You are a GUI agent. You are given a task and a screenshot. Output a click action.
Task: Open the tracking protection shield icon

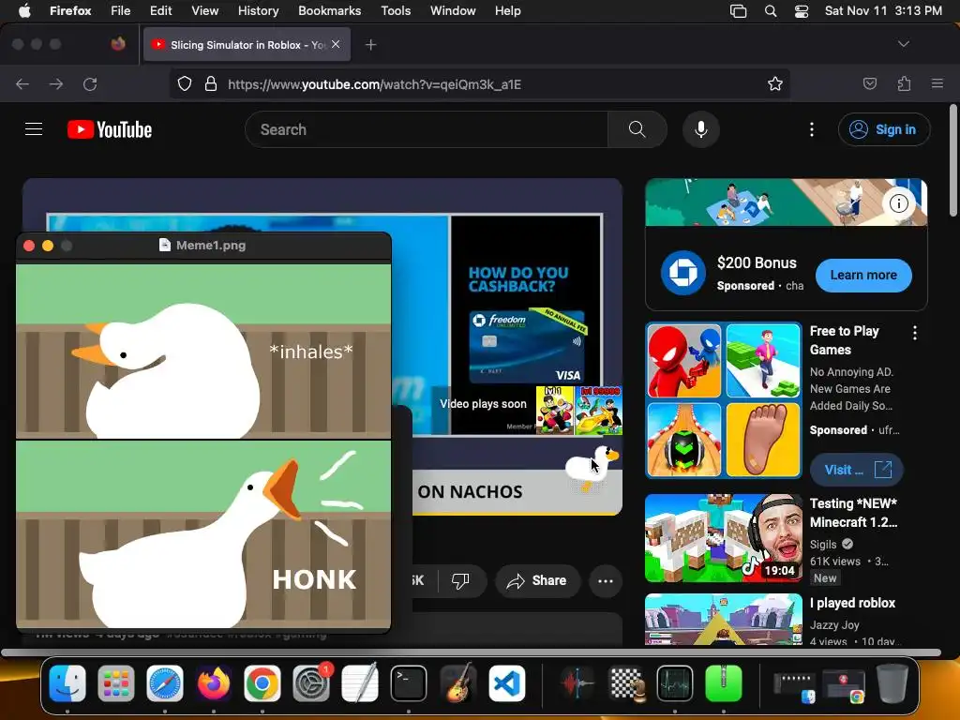coord(185,83)
